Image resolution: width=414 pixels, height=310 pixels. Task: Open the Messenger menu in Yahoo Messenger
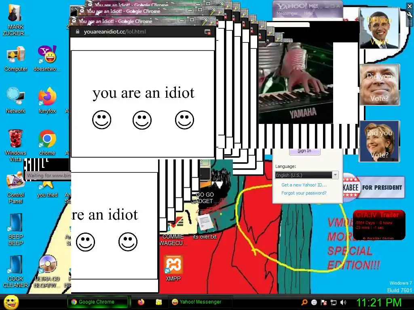tap(287, 13)
